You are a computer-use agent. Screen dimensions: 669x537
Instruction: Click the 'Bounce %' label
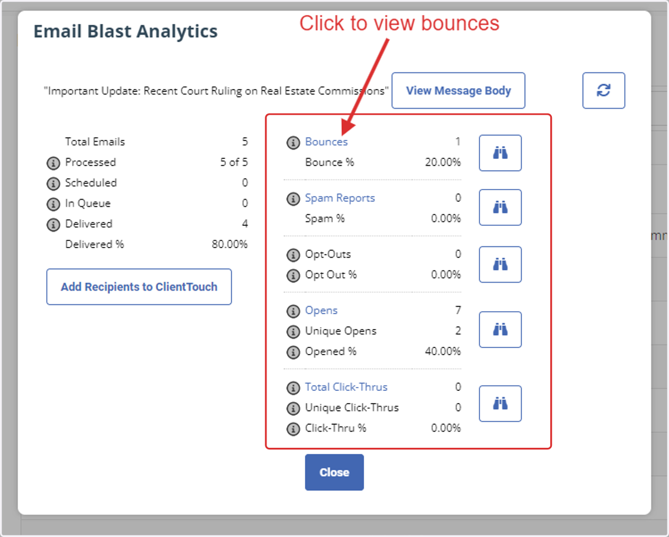click(x=329, y=162)
